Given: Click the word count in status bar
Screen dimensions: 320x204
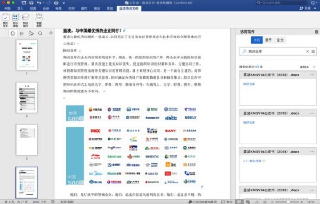Looking at the screenshot, I should pyautogui.click(x=39, y=202).
